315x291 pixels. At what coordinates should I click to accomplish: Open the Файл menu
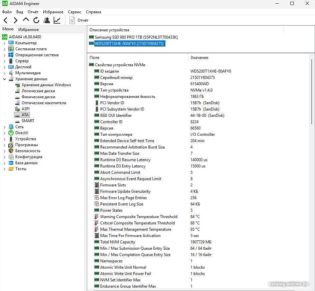7,12
